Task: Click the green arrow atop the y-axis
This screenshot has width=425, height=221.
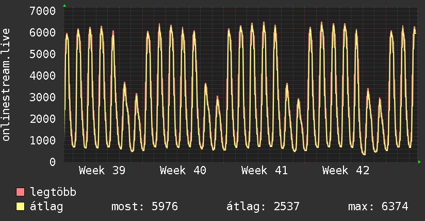Action: pos(64,6)
